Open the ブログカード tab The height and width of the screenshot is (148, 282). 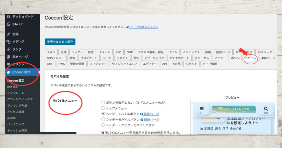(x=89, y=58)
